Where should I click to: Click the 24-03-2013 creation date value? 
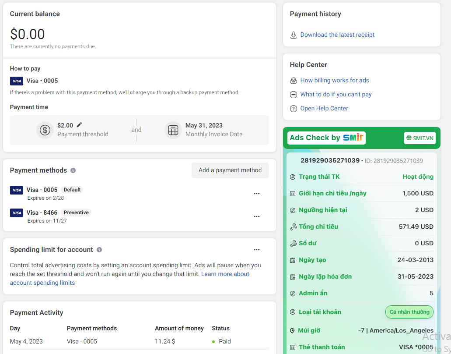coord(415,260)
